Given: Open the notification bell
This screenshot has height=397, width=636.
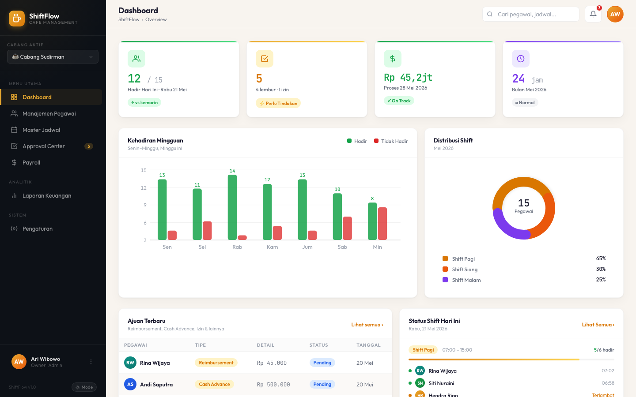Looking at the screenshot, I should coord(593,14).
